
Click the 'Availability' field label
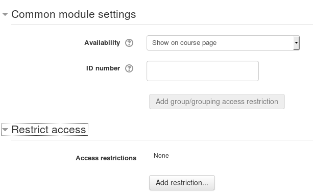tap(102, 43)
